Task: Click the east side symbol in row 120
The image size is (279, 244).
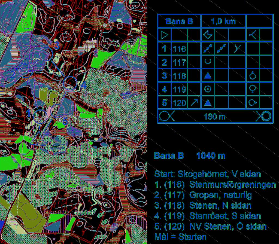Action: pos(253,102)
